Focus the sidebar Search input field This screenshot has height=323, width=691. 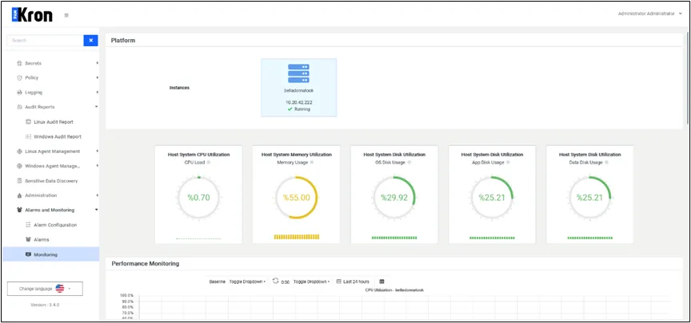click(46, 41)
